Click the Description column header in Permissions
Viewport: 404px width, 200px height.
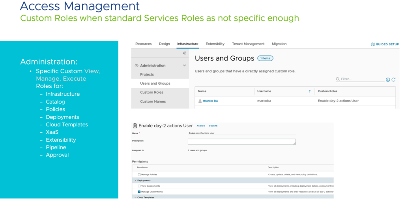pyautogui.click(x=273, y=167)
